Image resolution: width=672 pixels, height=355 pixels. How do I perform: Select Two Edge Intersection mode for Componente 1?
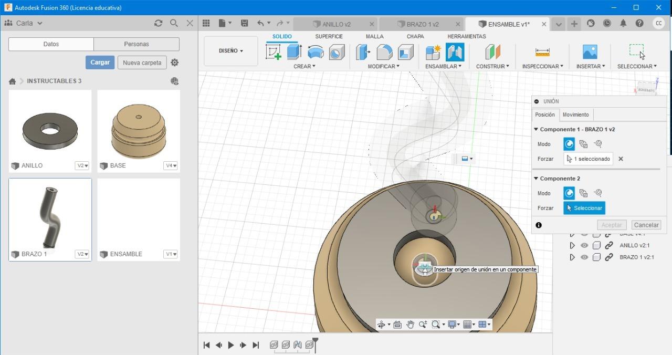(597, 144)
